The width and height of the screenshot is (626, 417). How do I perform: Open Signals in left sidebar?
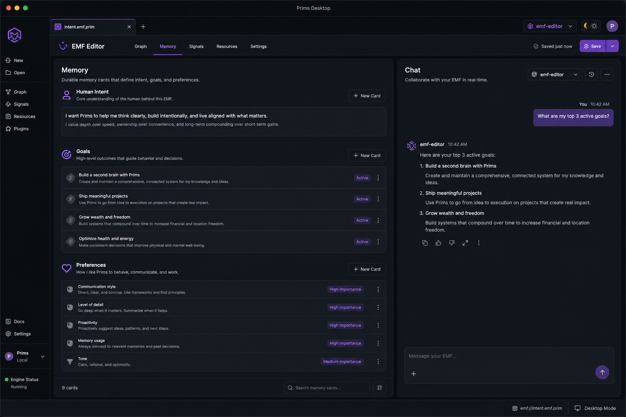pyautogui.click(x=17, y=104)
